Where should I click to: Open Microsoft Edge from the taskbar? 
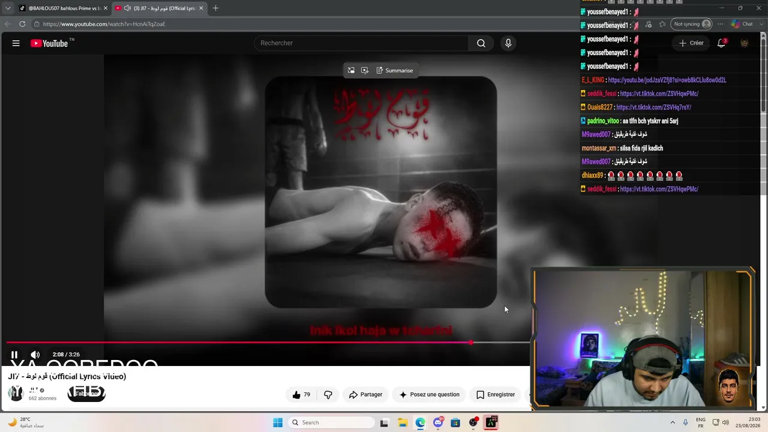point(420,422)
